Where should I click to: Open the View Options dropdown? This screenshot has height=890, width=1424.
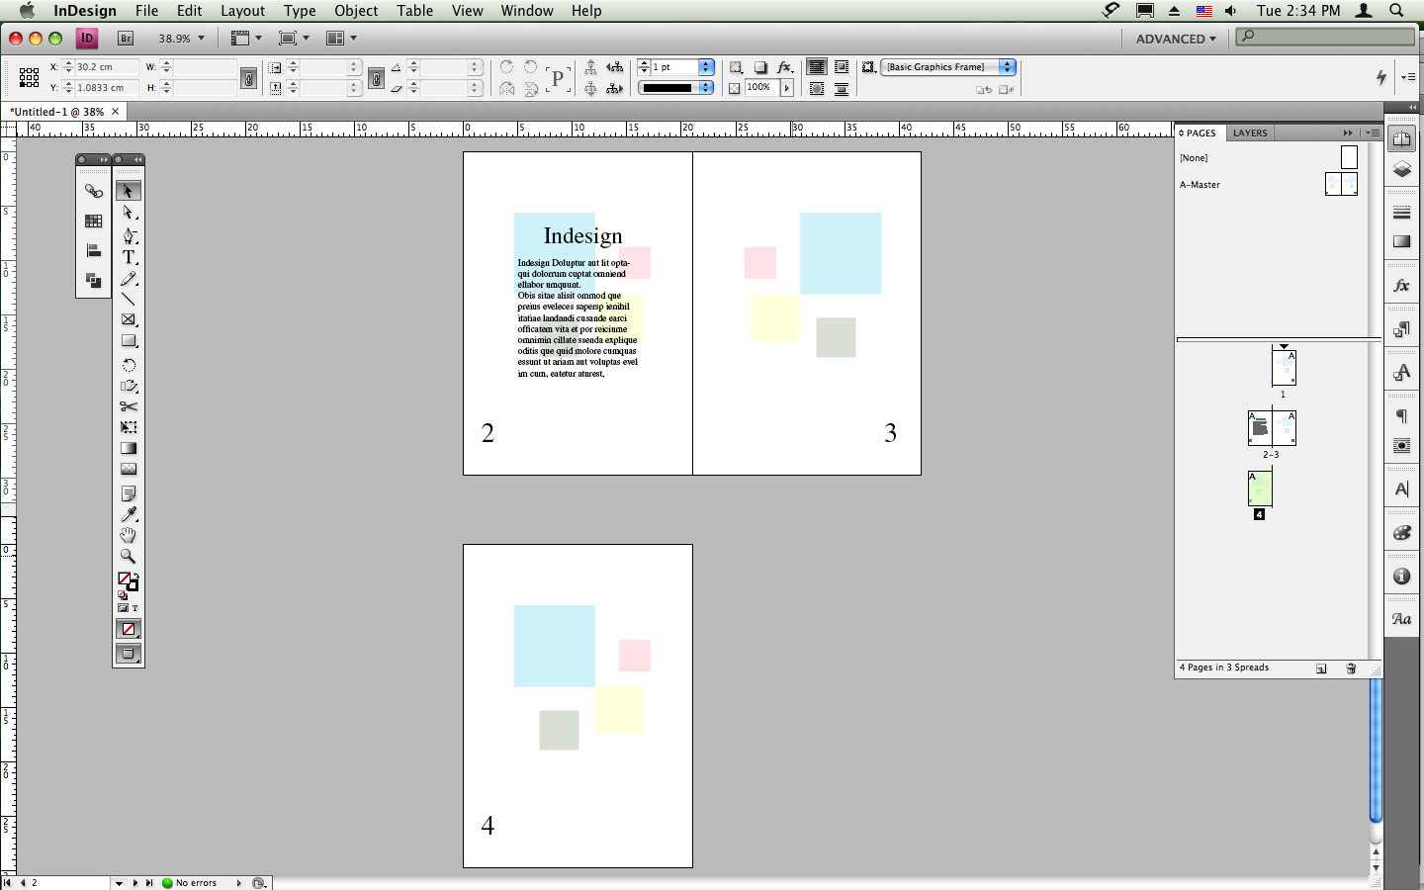tap(246, 39)
